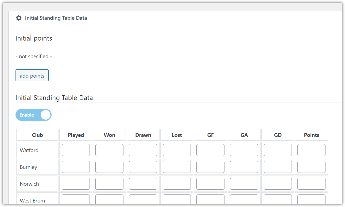Click the Points column header
The height and width of the screenshot is (207, 345).
pyautogui.click(x=311, y=135)
